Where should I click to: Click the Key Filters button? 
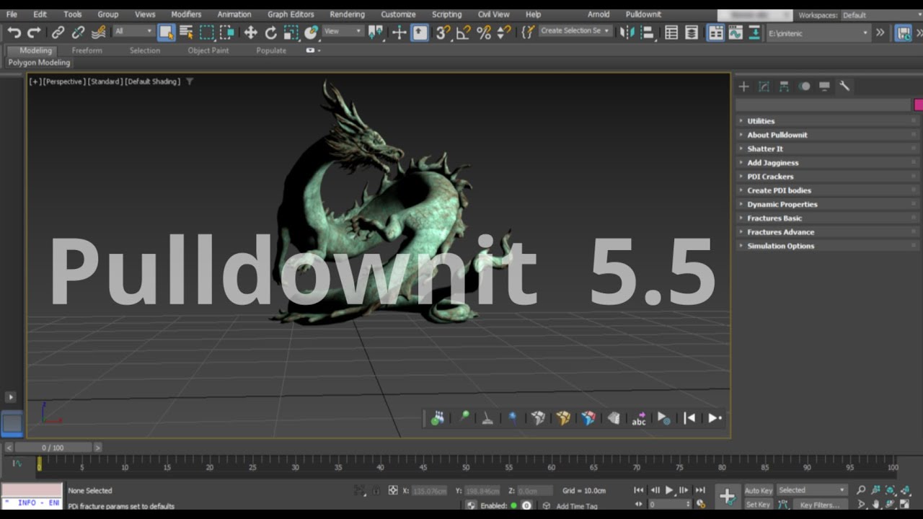click(820, 505)
